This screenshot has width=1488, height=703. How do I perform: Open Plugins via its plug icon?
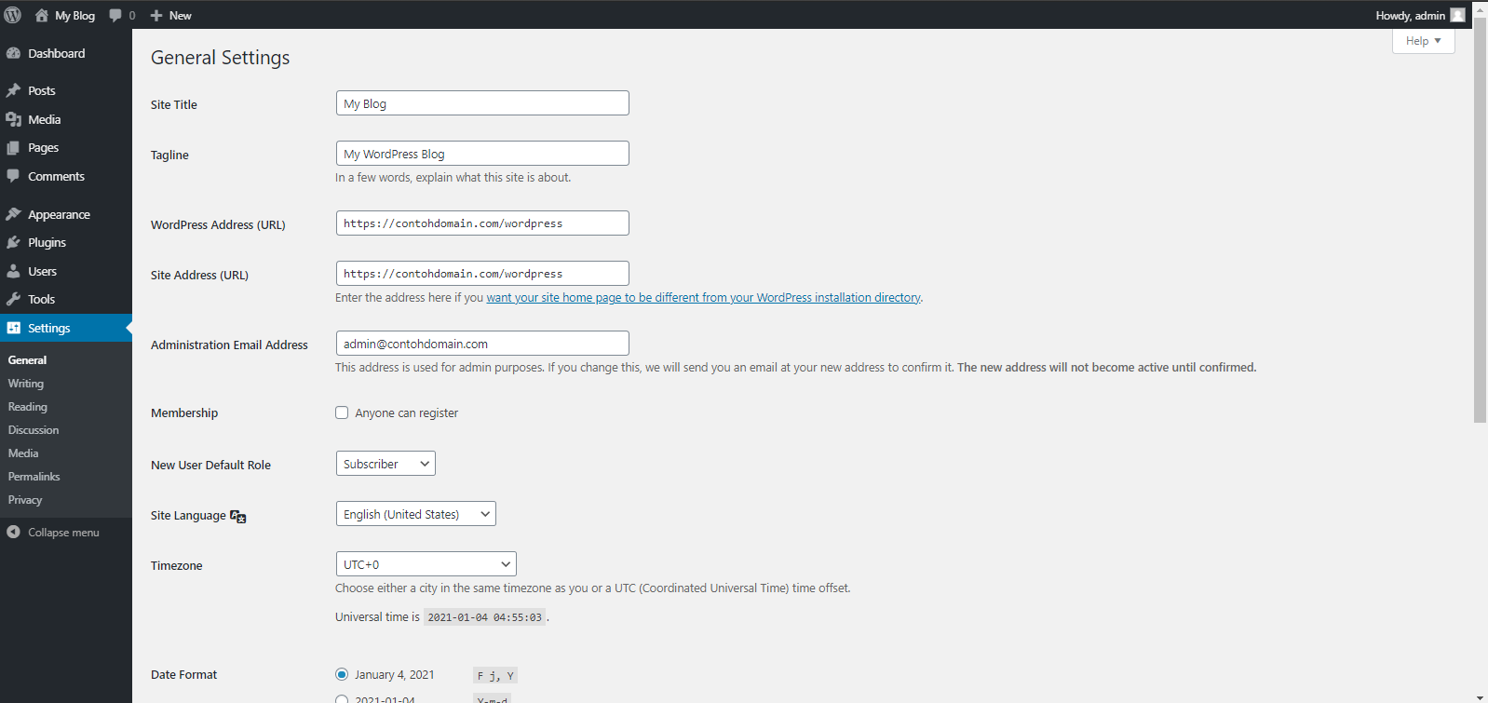point(13,243)
